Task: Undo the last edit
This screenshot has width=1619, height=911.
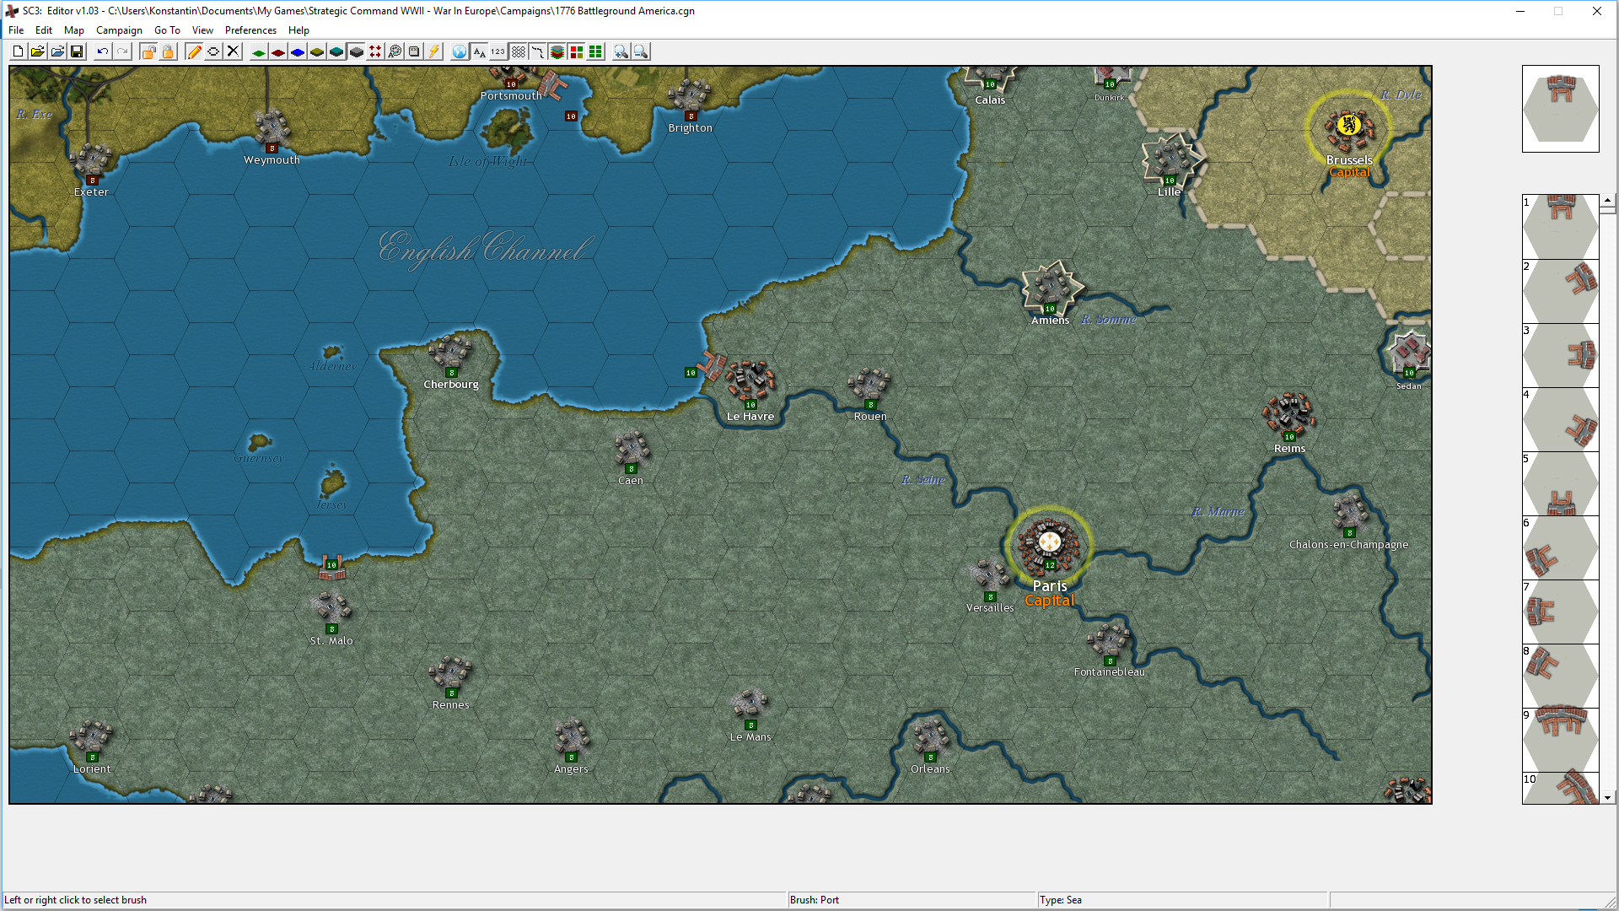Action: (102, 52)
